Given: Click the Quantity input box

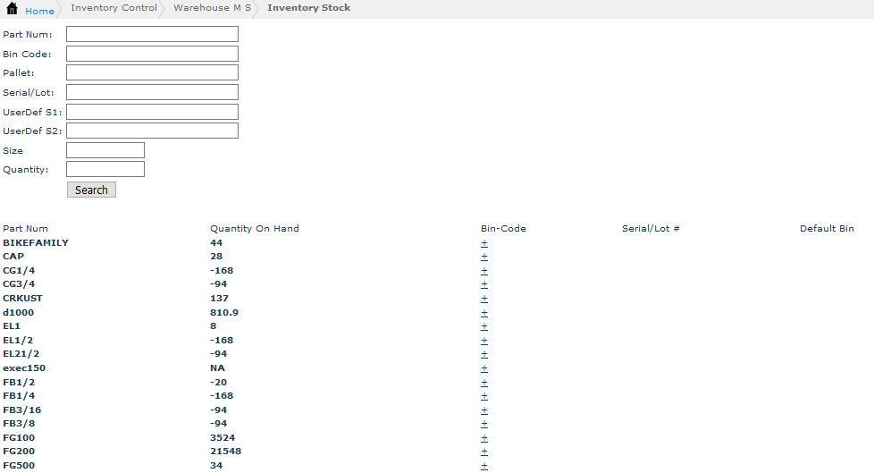Looking at the screenshot, I should coord(105,169).
